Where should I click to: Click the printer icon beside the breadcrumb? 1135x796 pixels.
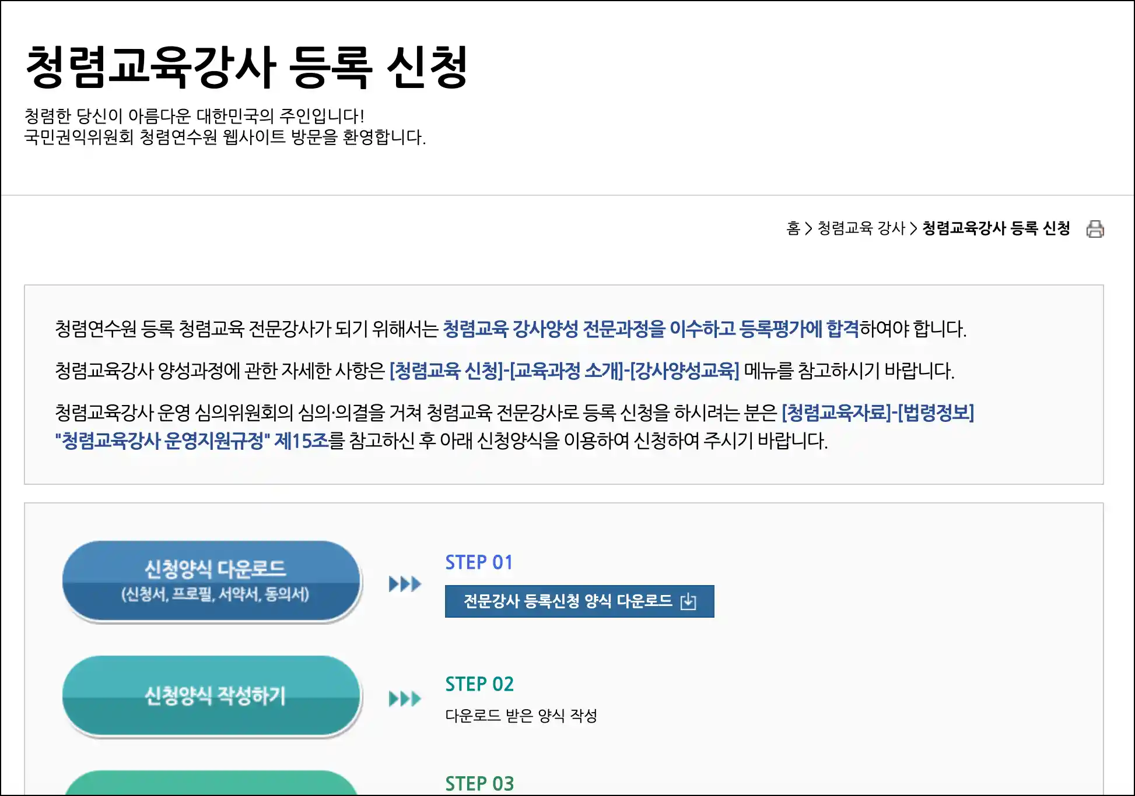pyautogui.click(x=1095, y=228)
